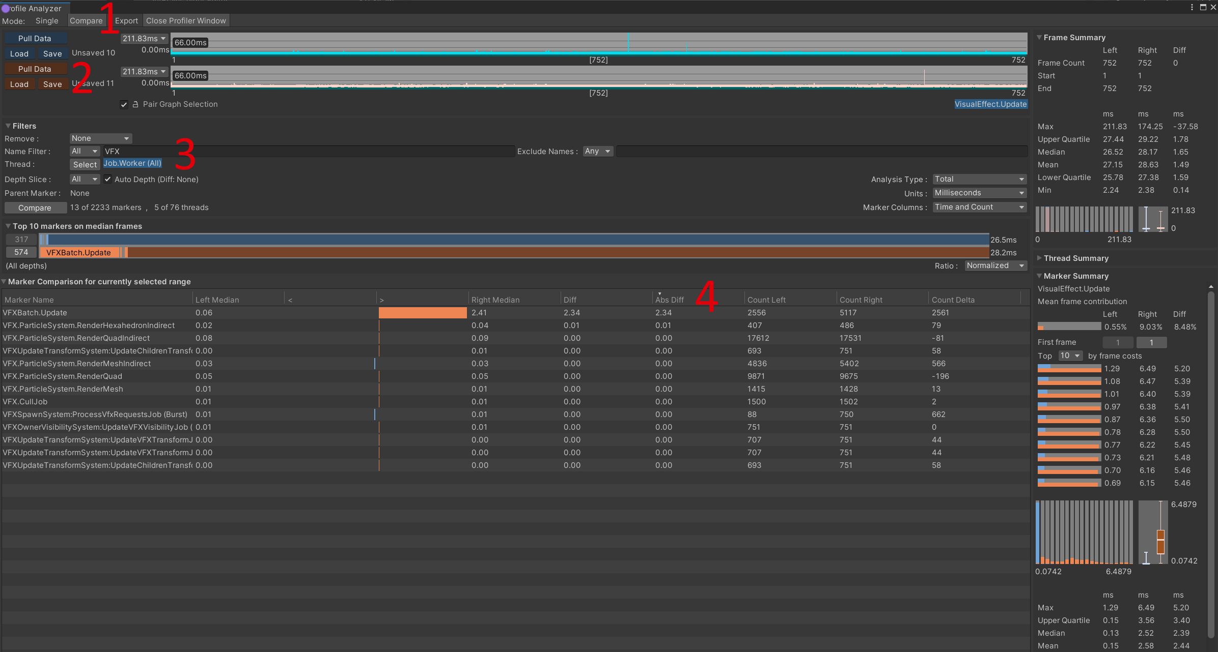Click the maximize window icon at top right
1218x652 pixels.
(1203, 7)
